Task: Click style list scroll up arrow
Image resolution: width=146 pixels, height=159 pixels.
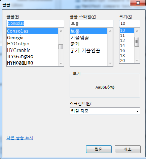Action: [x=110, y=31]
